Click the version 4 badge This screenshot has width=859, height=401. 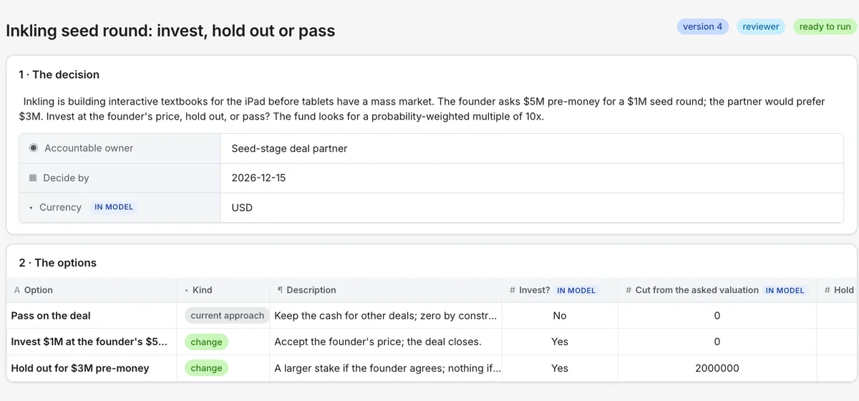pos(702,26)
